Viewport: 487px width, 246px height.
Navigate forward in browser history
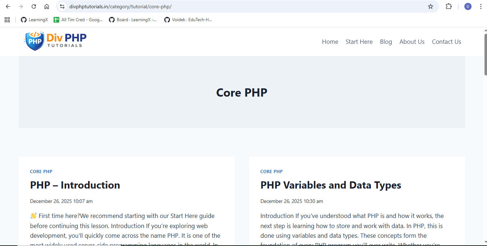[x=21, y=6]
